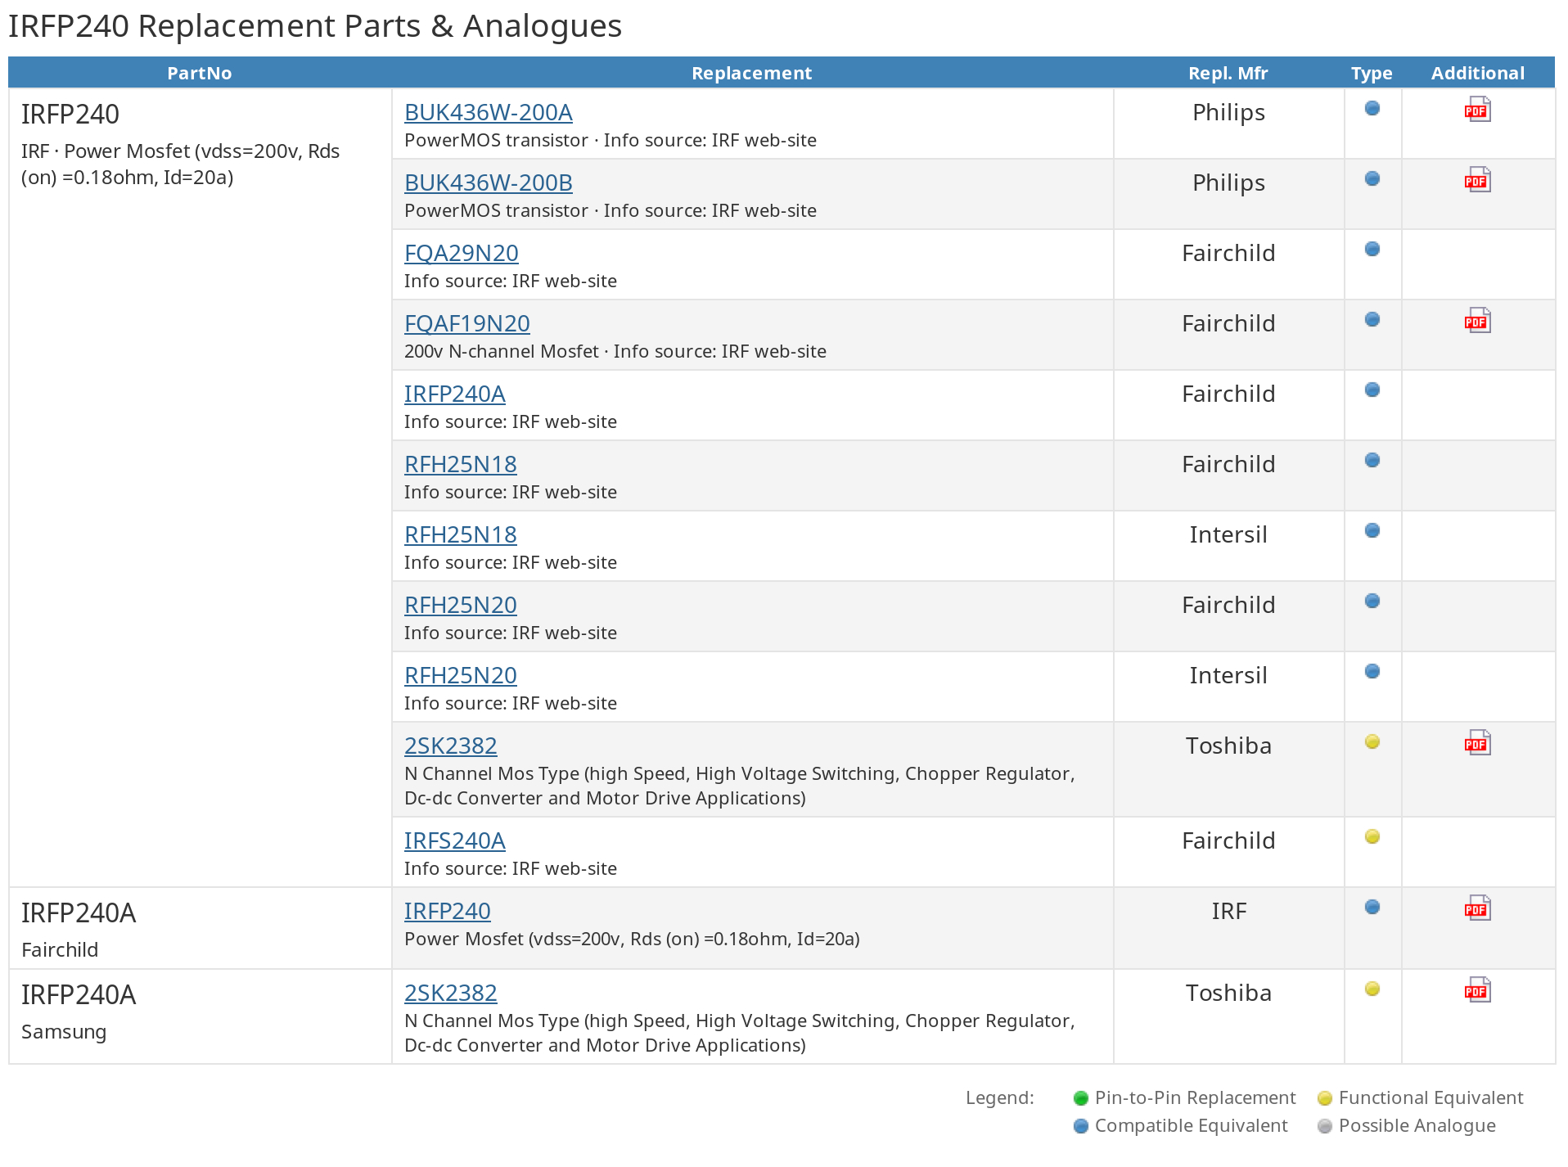
Task: Open the PDF icon in Samsung IRFP240A row
Action: tap(1477, 990)
